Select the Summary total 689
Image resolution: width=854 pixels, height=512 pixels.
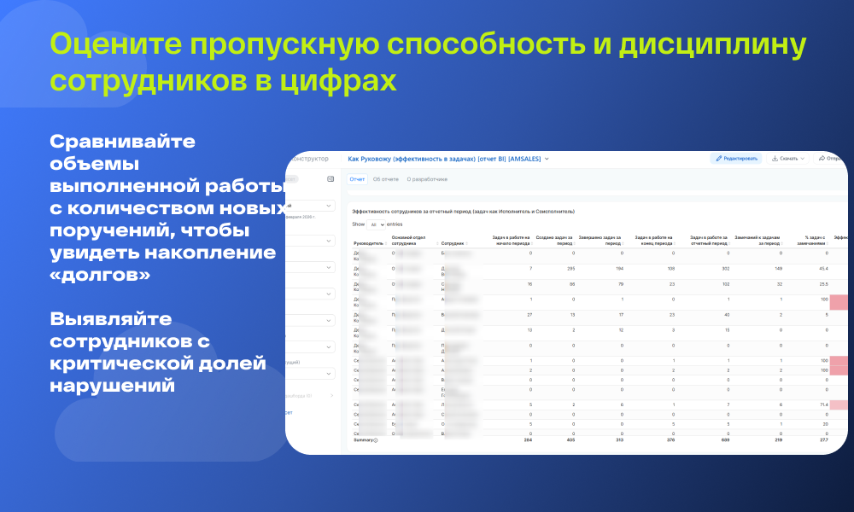coord(725,439)
